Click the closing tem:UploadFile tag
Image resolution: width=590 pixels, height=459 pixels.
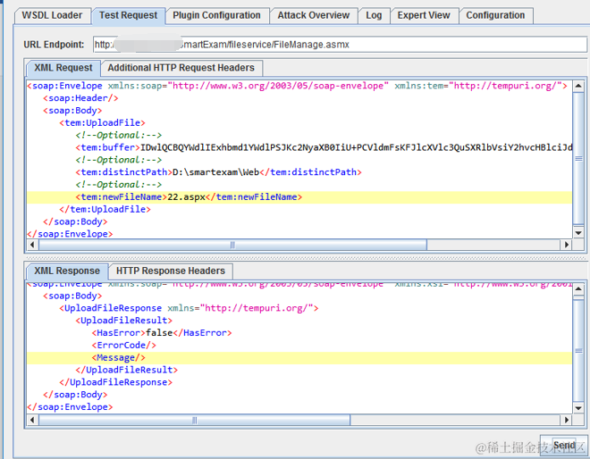pyautogui.click(x=105, y=209)
